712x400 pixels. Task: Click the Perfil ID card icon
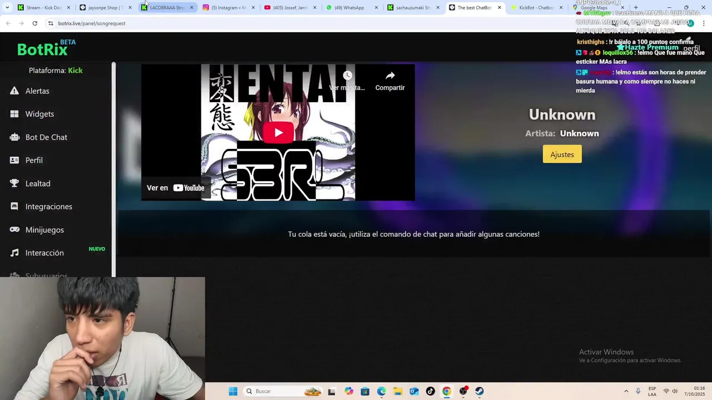pos(14,160)
